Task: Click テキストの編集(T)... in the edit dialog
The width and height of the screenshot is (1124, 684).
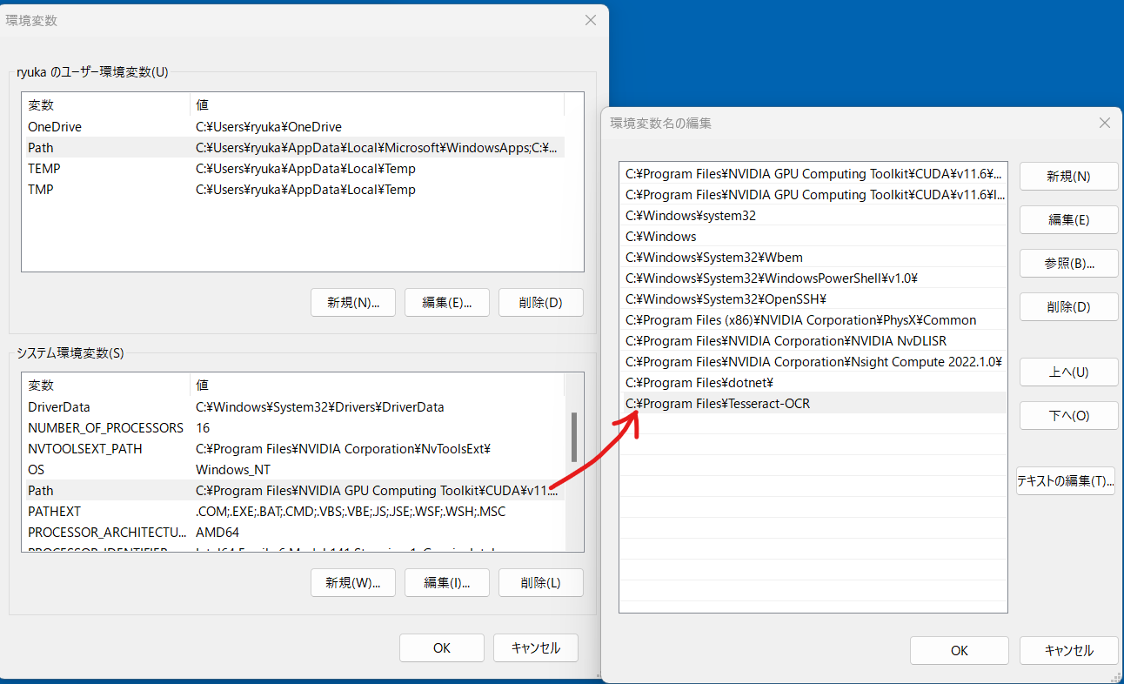Action: tap(1065, 479)
